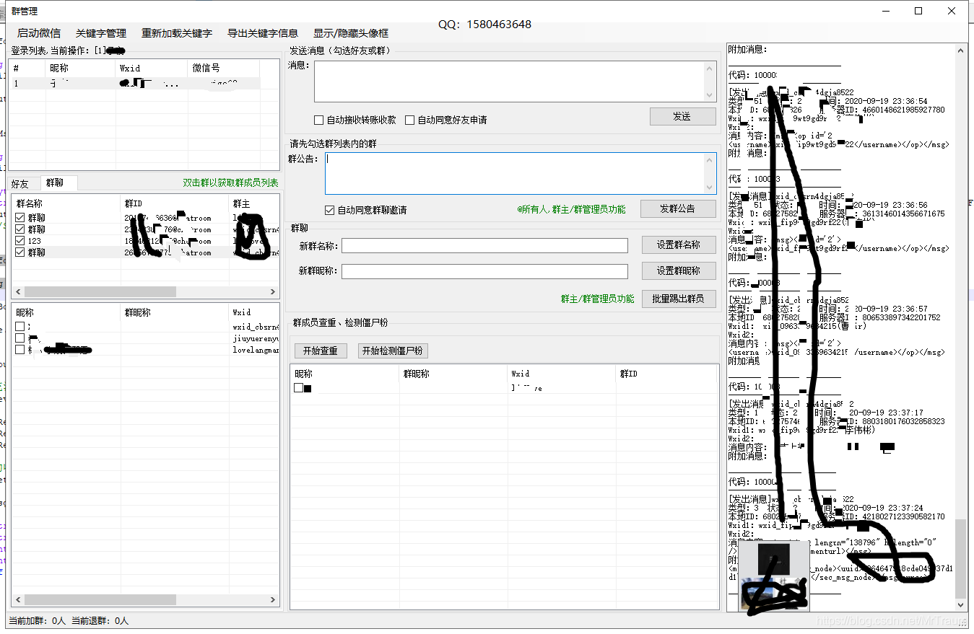
Task: Check the row checkbox in the 查重 results table
Action: pyautogui.click(x=298, y=388)
